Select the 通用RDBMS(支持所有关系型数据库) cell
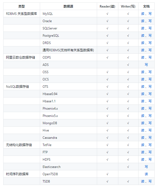This screenshot has height=189, width=163. coord(68,50)
